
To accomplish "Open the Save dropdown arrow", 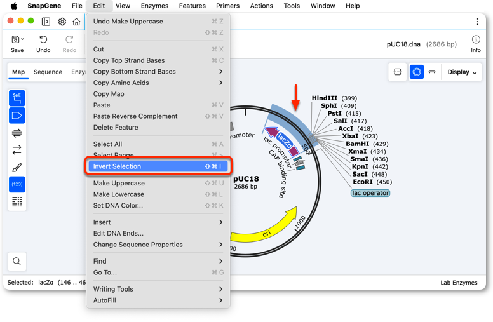I will pyautogui.click(x=22, y=39).
